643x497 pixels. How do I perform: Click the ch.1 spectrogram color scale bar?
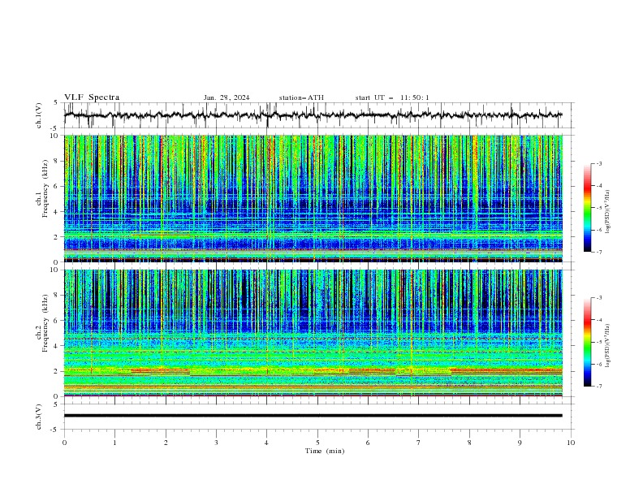click(588, 208)
